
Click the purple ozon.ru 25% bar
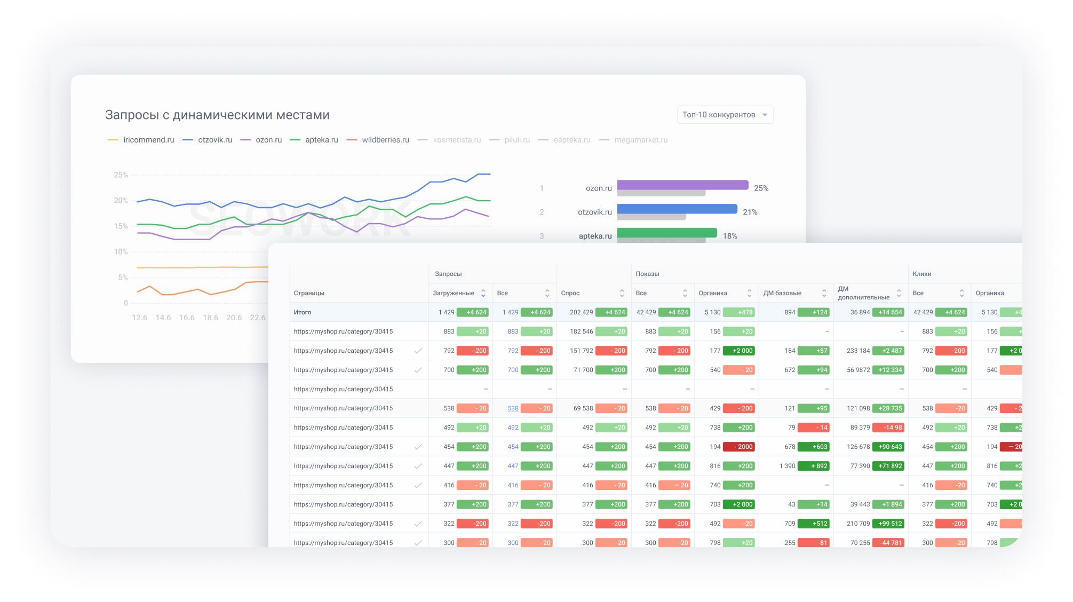[x=682, y=185]
